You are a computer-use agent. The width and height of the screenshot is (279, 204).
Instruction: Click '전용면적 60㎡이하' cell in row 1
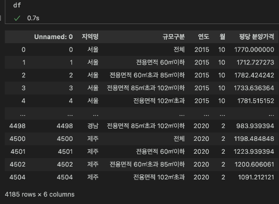[x=160, y=63]
